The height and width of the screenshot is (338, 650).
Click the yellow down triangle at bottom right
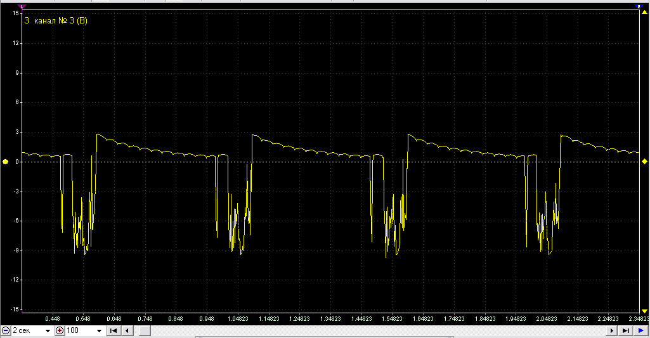[645, 311]
